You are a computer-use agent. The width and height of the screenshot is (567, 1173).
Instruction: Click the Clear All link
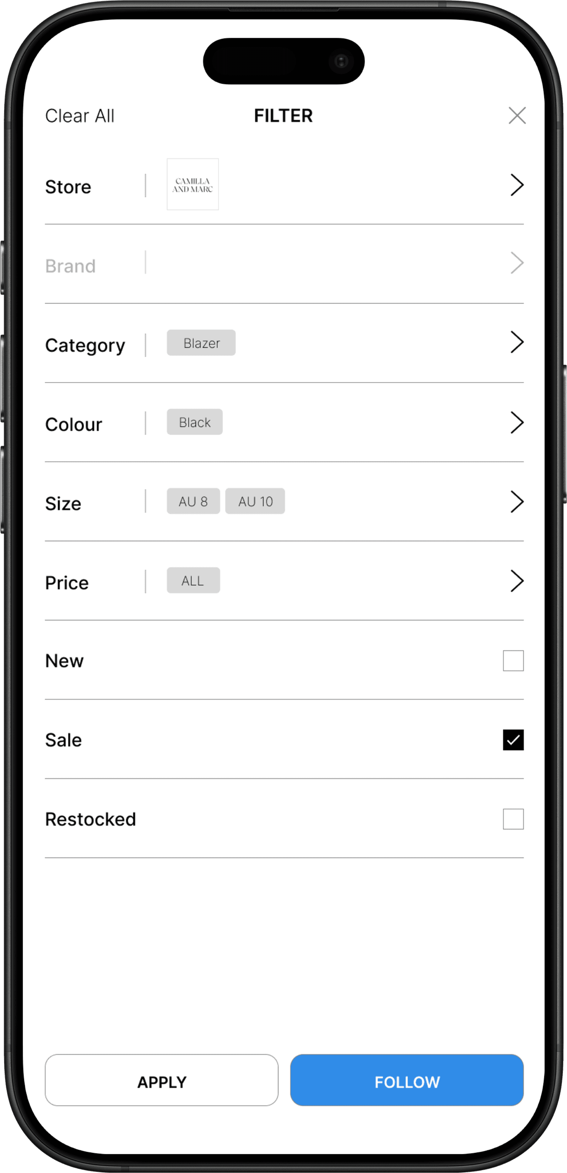[x=80, y=116]
